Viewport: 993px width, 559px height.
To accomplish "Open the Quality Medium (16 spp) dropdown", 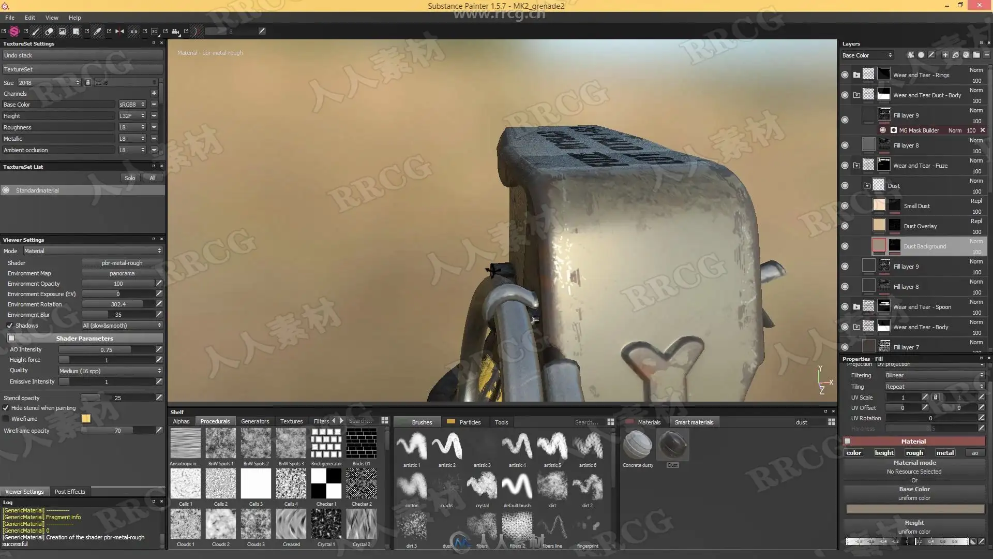I will click(x=110, y=371).
